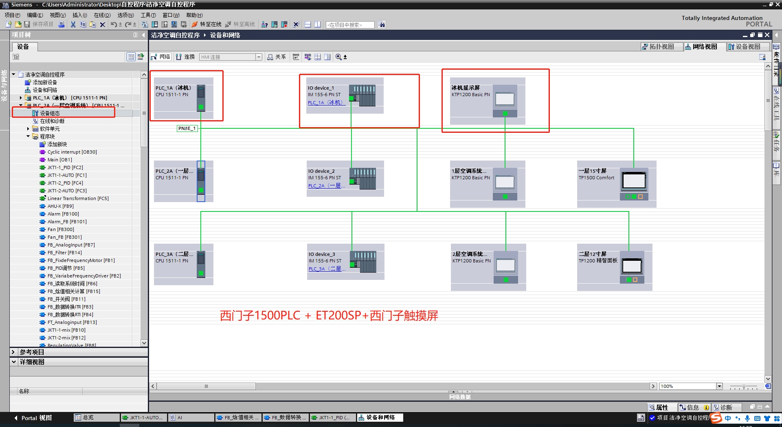Click the Copy toolbar icon
This screenshot has width=782, height=427.
[x=83, y=24]
